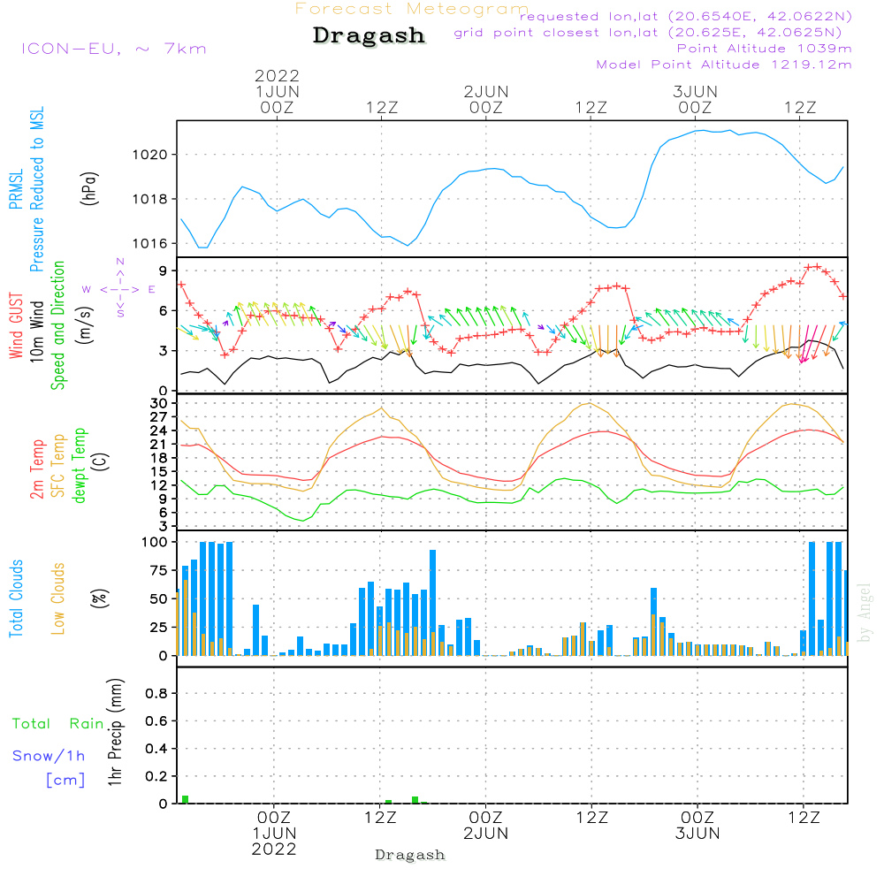The width and height of the screenshot is (884, 884).
Task: Click the bottom axis '00Z 2JUN' label
Action: point(486,826)
